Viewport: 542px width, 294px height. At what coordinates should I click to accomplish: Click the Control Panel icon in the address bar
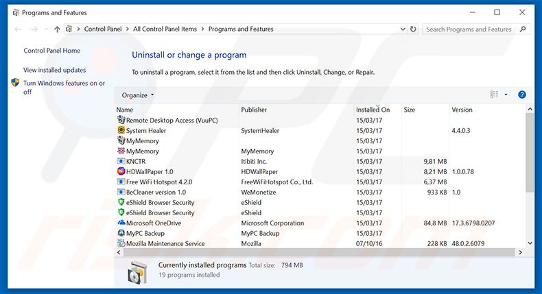(x=69, y=29)
